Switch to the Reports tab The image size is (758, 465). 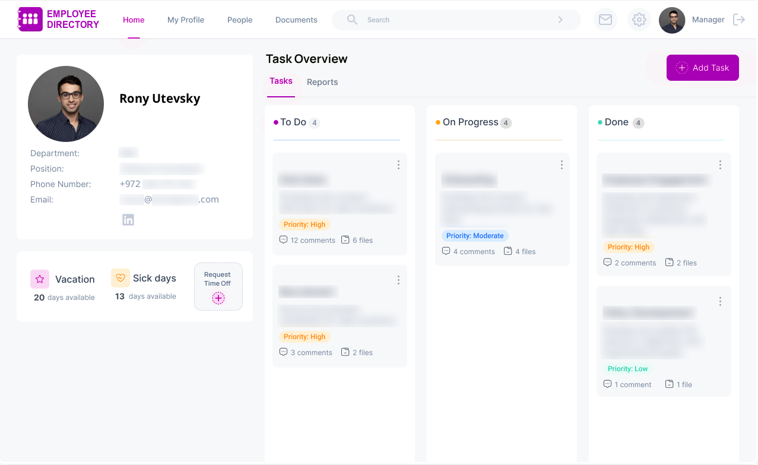[x=322, y=82]
